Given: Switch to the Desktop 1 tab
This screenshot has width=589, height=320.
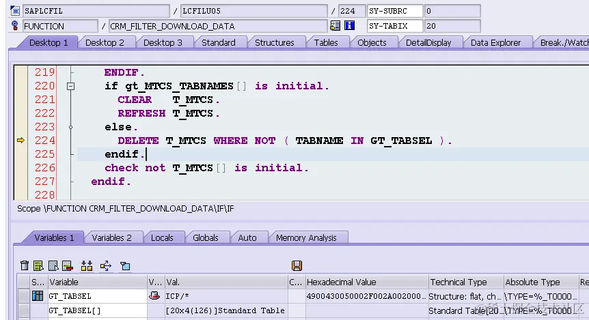Looking at the screenshot, I should (x=49, y=43).
